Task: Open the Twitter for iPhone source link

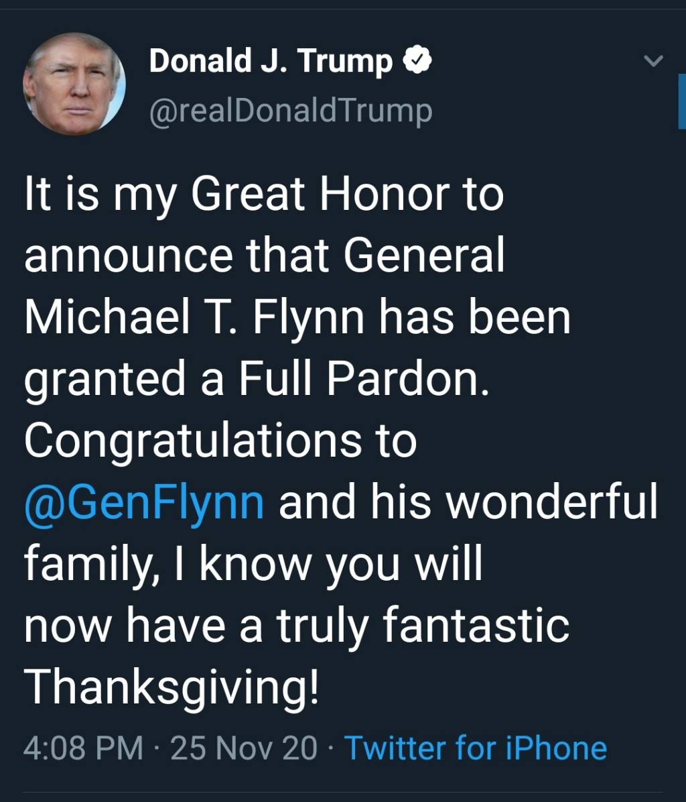Action: 475,748
